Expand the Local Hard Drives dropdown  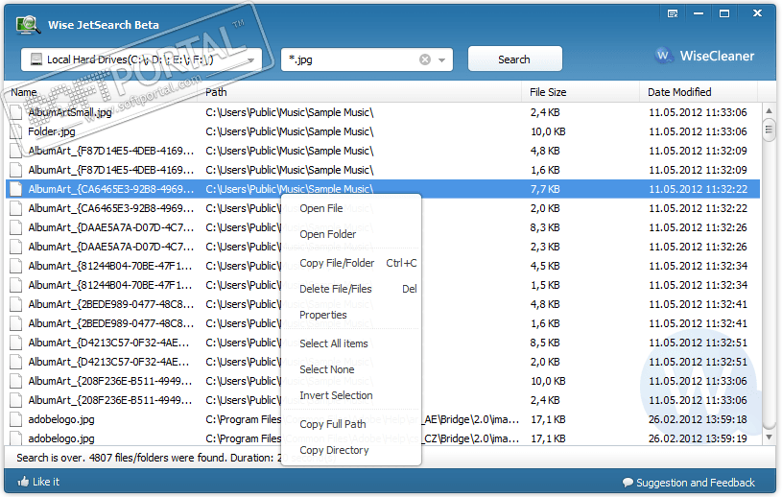click(250, 59)
